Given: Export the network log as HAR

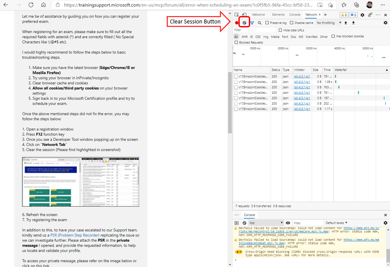Looking at the screenshot, I should [354, 23].
